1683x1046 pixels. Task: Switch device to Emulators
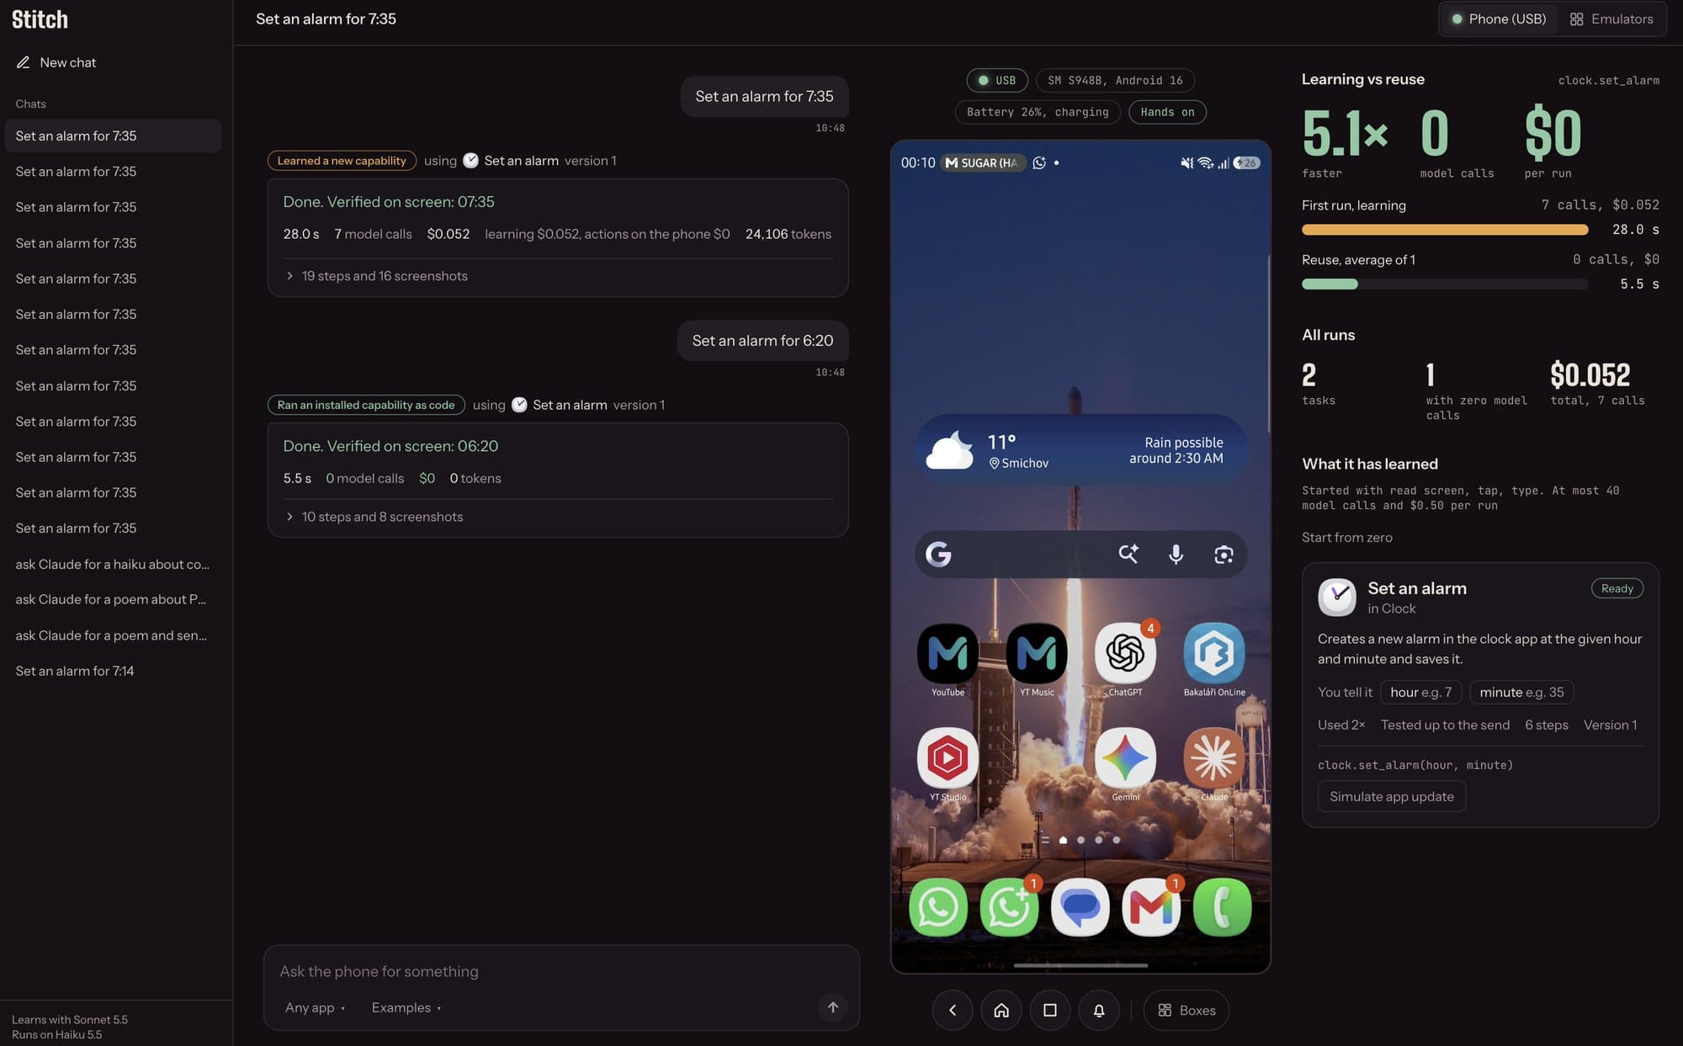(1611, 19)
